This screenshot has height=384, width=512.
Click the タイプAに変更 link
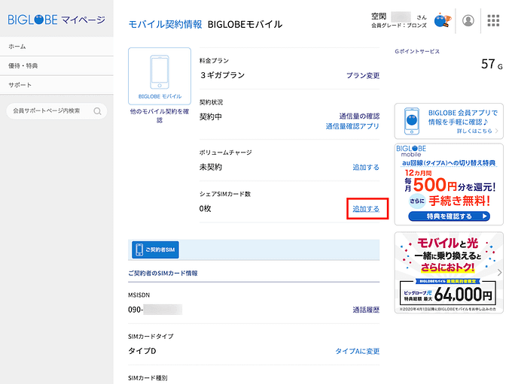[x=357, y=351]
